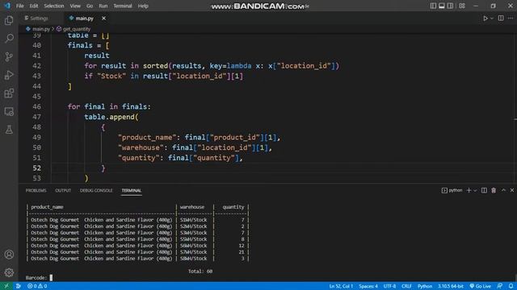The height and width of the screenshot is (290, 517).
Task: Start Go Live server
Action: click(x=481, y=286)
